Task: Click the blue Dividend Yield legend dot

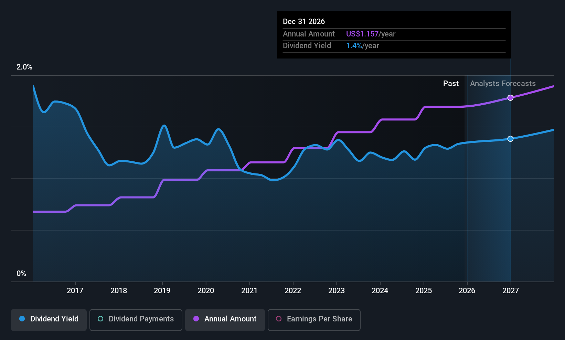Action: tap(22, 319)
